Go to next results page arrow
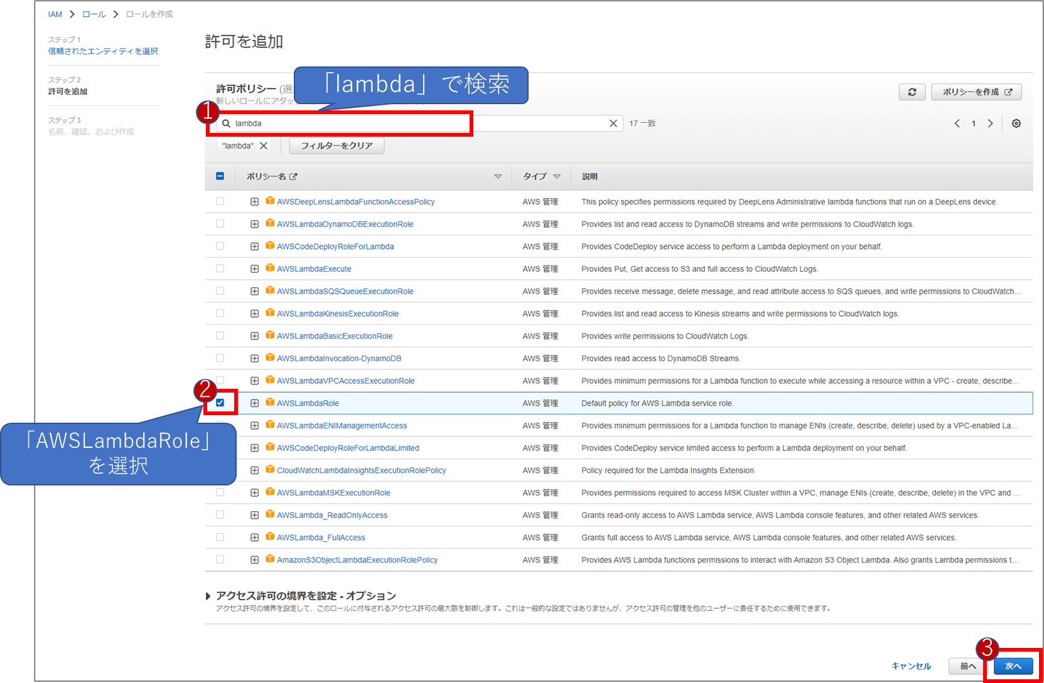The width and height of the screenshot is (1044, 683). click(990, 124)
